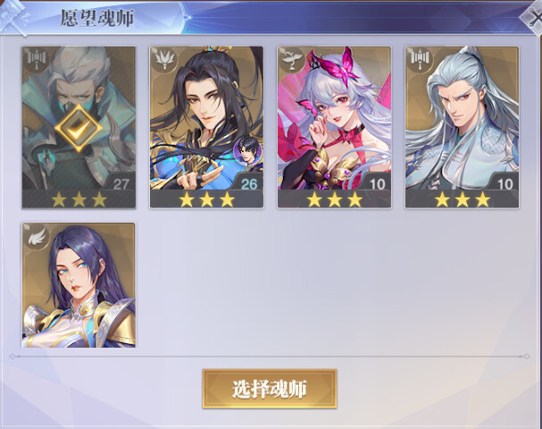Select the purple-haired armored woman card

point(79,285)
